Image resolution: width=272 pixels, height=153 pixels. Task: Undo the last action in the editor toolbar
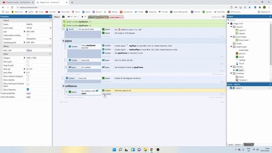pyautogui.click(x=69, y=17)
